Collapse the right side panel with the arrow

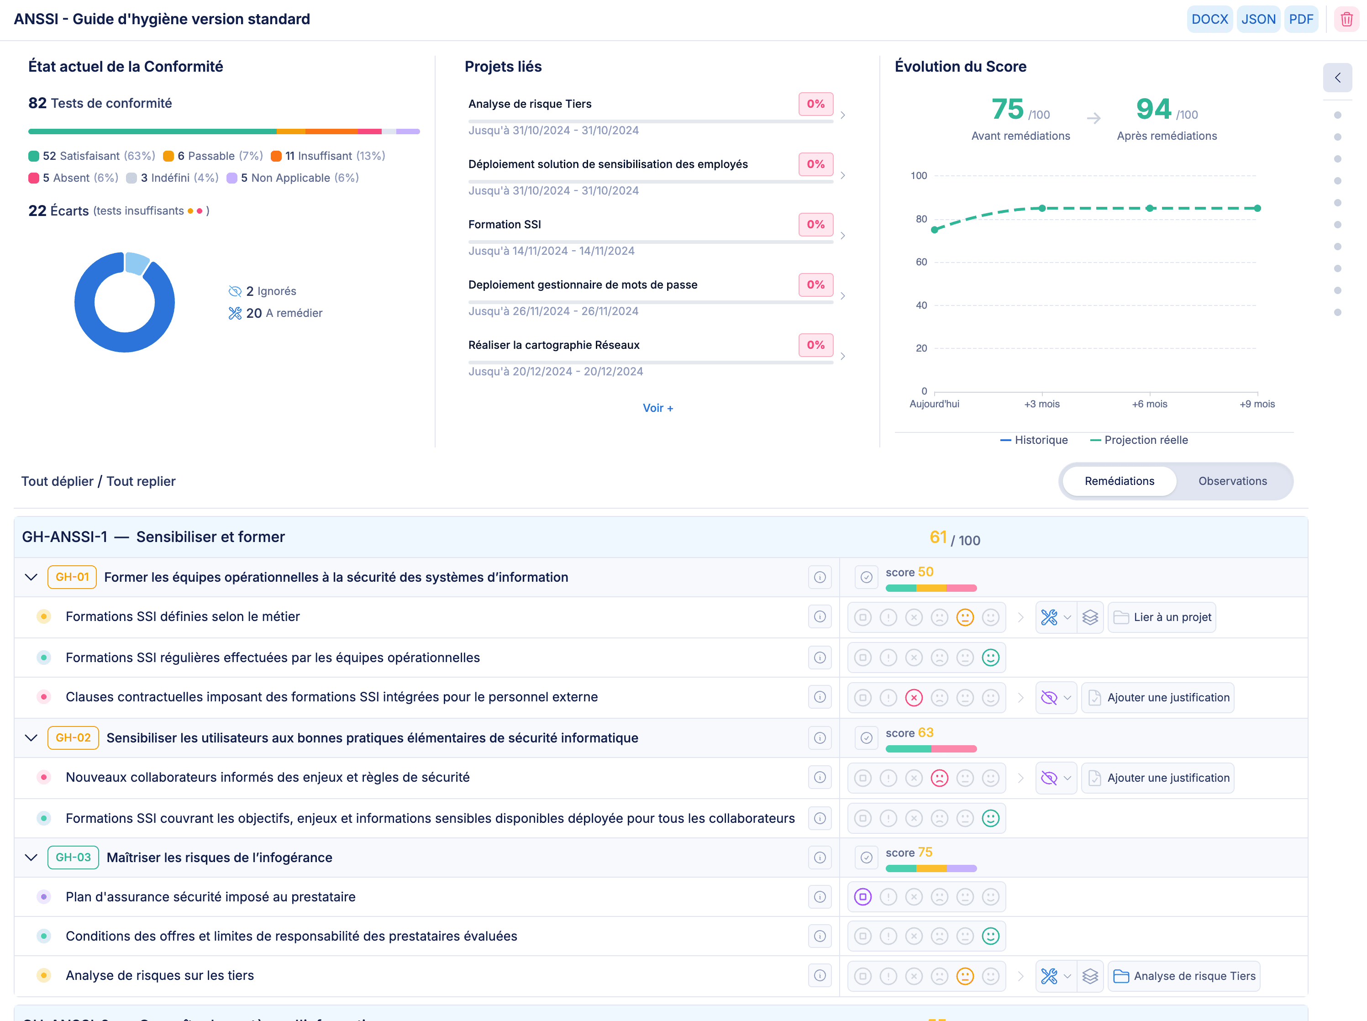(x=1337, y=78)
